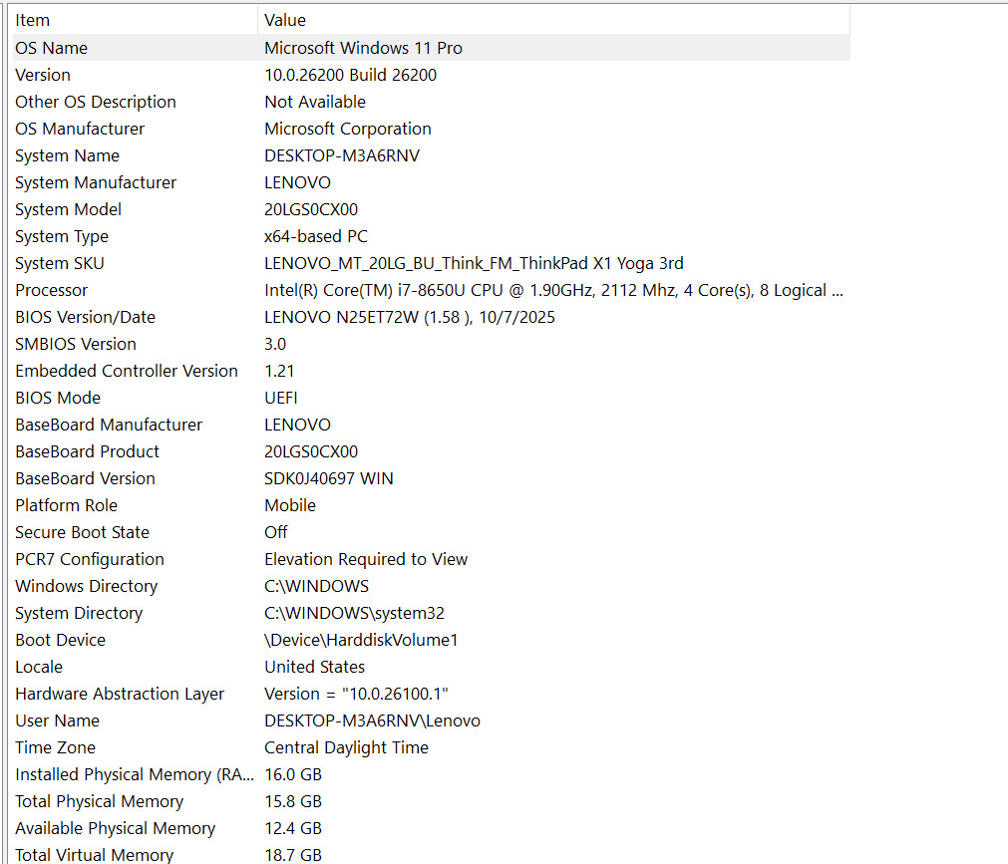The height and width of the screenshot is (864, 1008).
Task: Click the x64-based PC value
Action: (316, 237)
